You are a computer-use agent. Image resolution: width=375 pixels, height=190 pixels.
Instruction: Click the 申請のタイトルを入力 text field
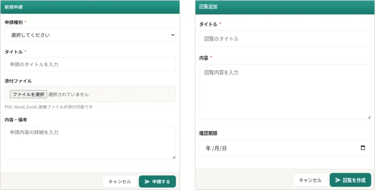[x=90, y=64]
